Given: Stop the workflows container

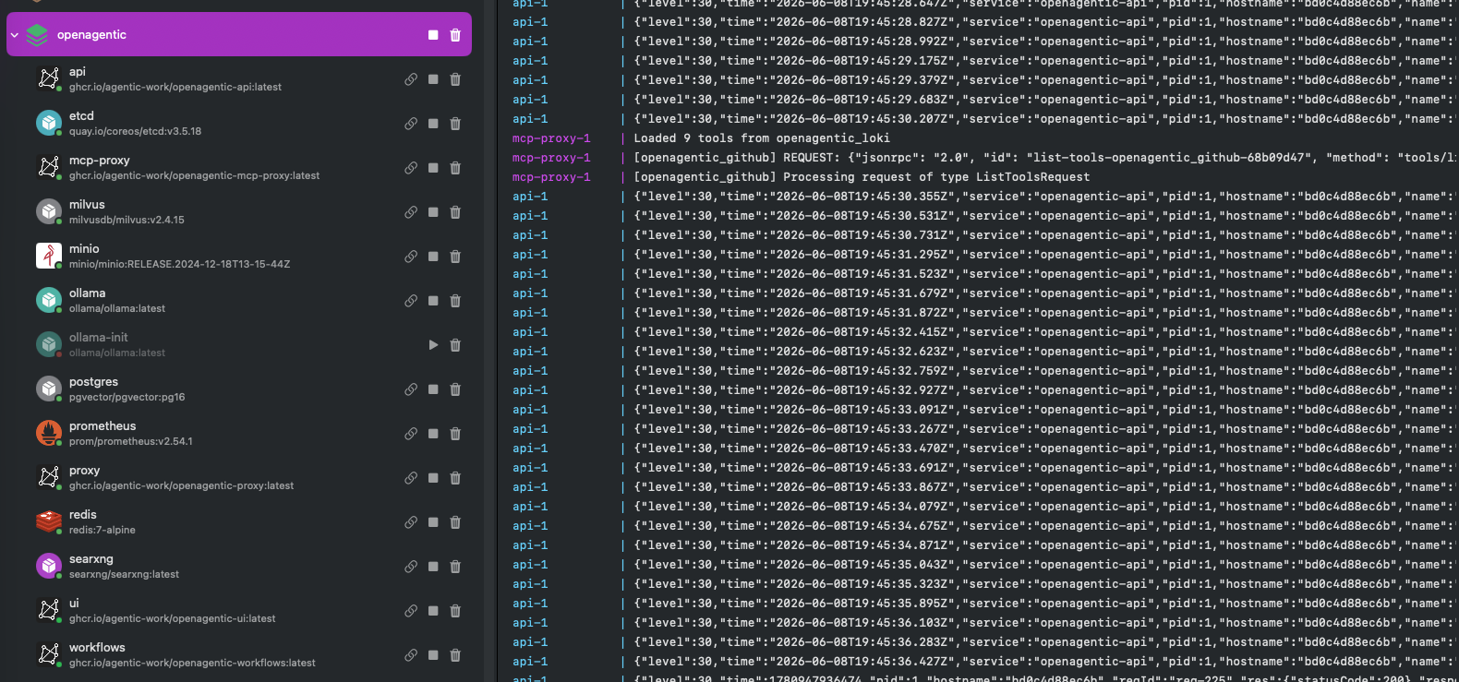Looking at the screenshot, I should point(433,655).
